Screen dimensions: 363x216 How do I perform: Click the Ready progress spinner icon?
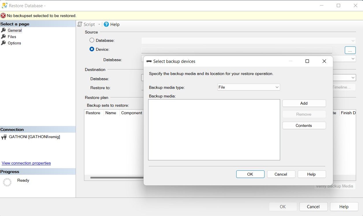[7, 182]
